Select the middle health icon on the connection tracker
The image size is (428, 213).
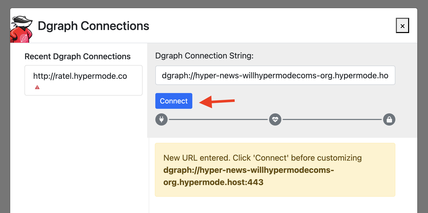coord(275,119)
